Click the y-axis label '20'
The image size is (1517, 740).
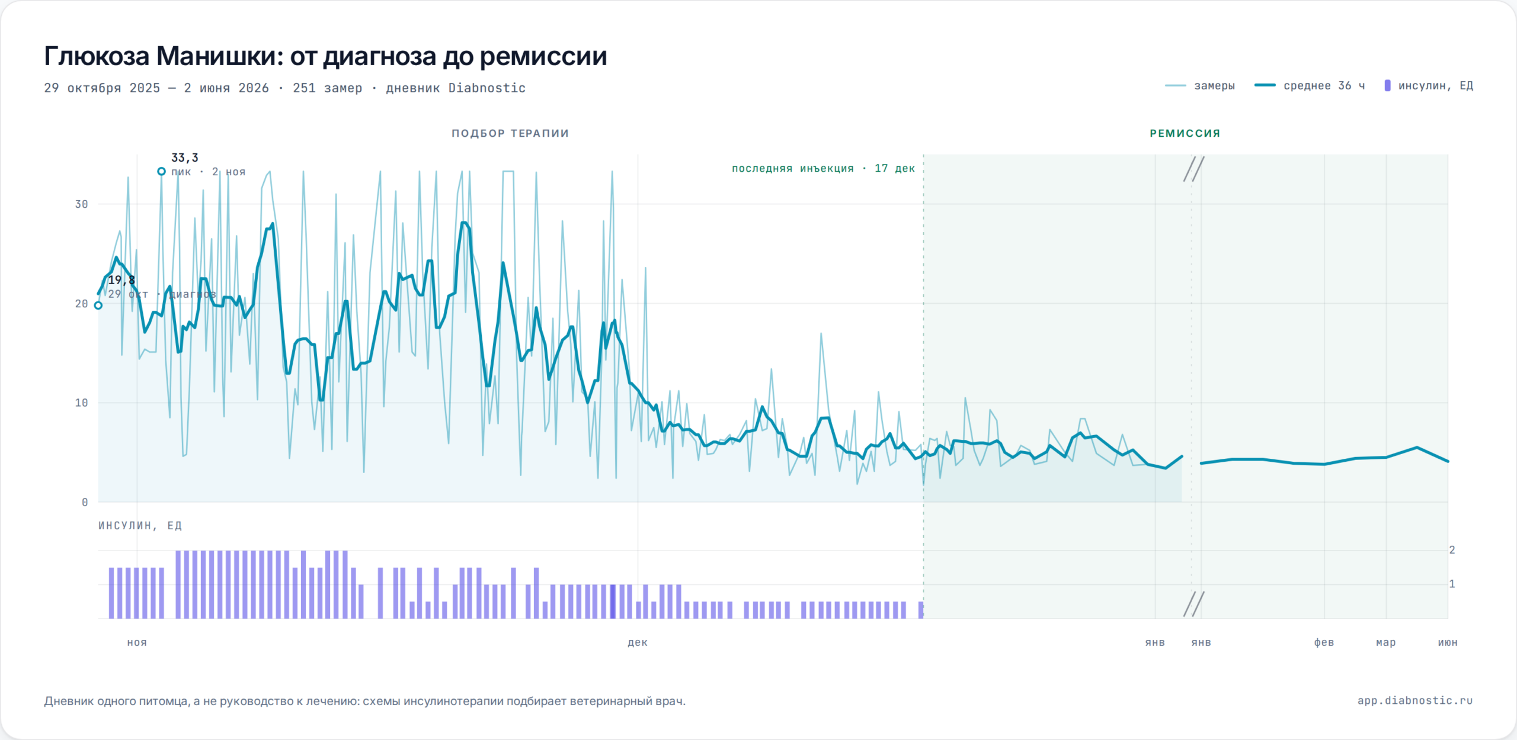click(81, 304)
